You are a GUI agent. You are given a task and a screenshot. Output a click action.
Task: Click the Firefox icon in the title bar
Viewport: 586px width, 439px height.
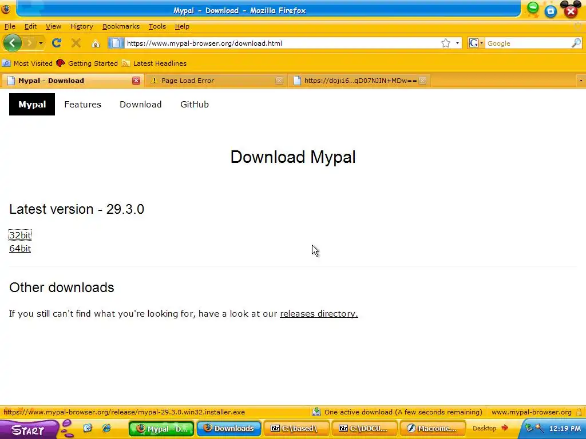click(x=6, y=9)
